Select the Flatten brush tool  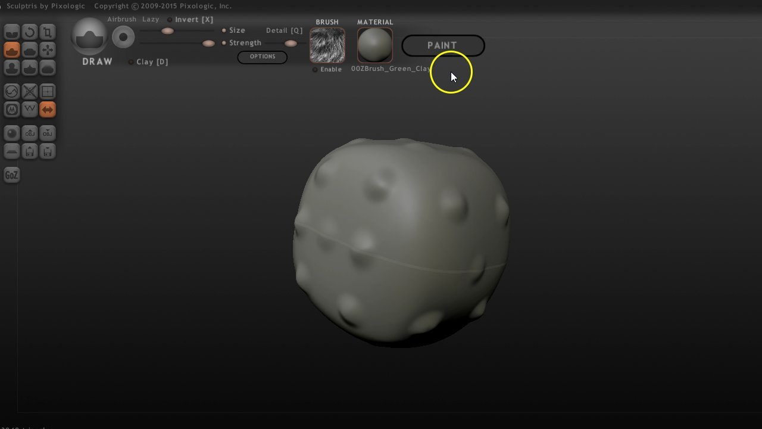click(x=30, y=50)
